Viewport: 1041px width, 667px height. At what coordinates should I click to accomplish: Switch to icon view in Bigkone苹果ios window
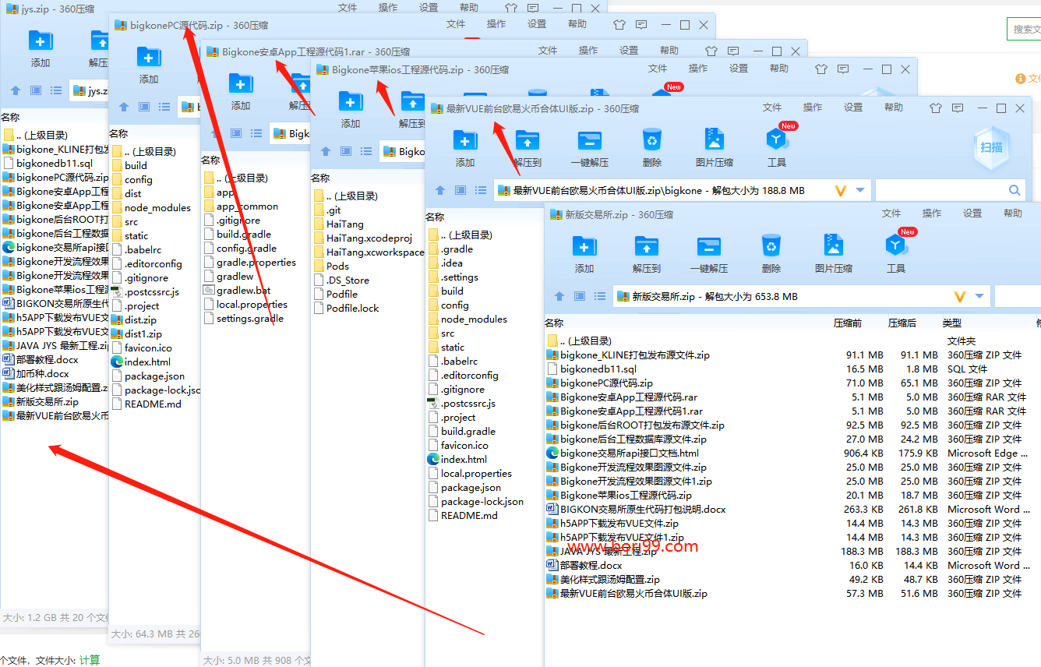[x=346, y=151]
